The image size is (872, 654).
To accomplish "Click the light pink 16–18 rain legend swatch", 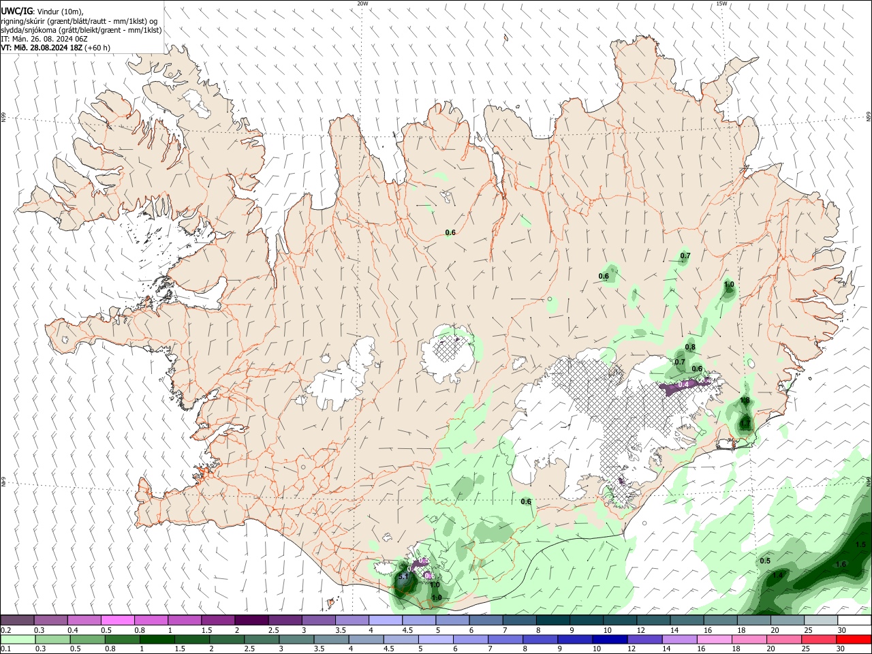I will [x=713, y=639].
